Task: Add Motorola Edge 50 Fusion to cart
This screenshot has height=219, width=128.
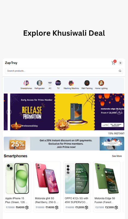Action: 116,208
